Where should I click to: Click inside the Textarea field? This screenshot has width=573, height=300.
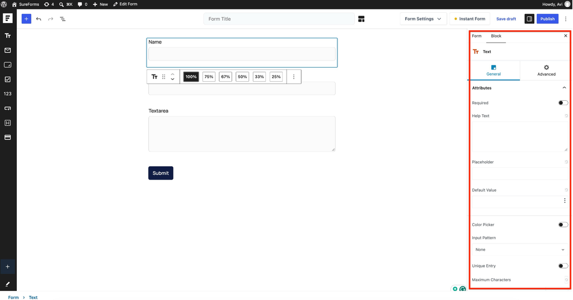(242, 134)
